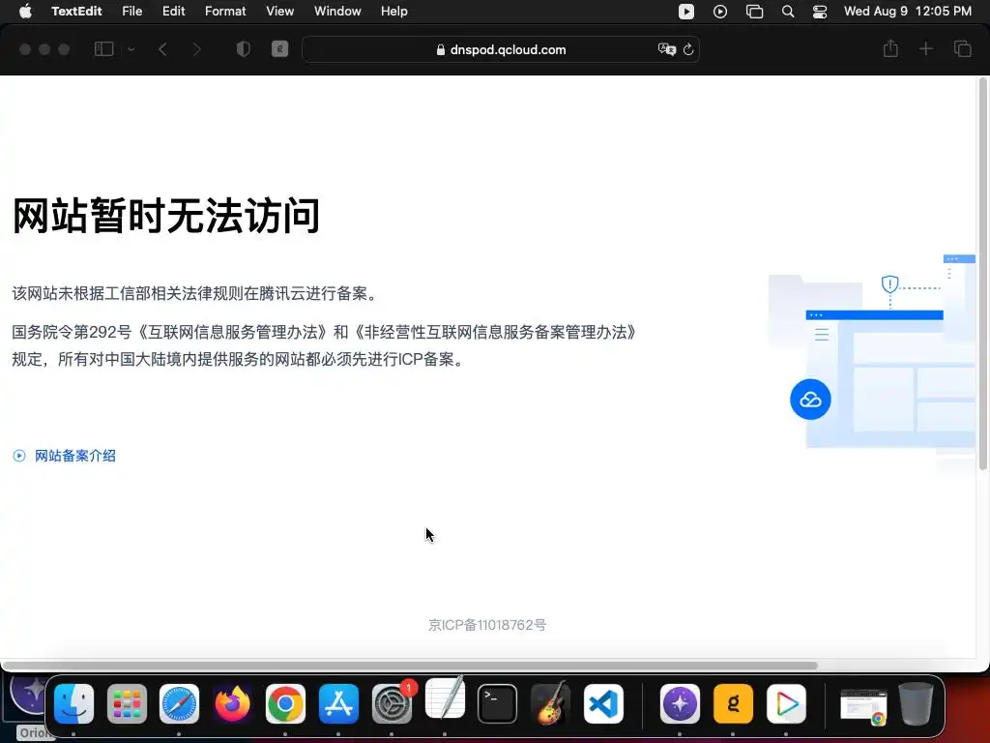Launch Google Chrome from the Dock
990x743 pixels.
(x=285, y=704)
